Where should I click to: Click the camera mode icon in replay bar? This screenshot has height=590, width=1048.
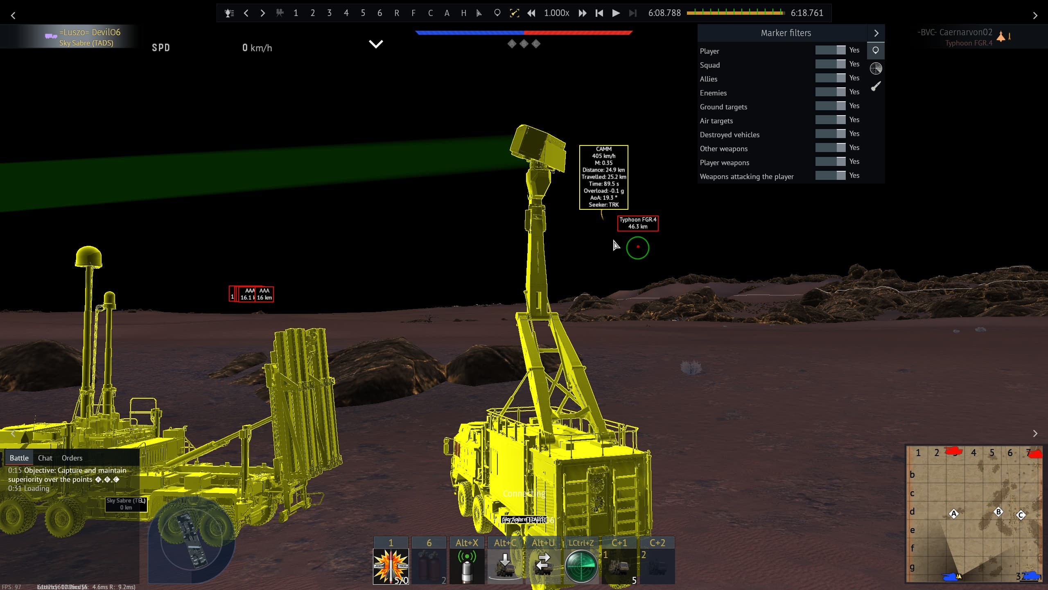point(280,13)
